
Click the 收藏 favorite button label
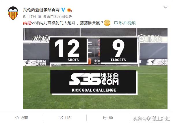[x=24, y=118]
